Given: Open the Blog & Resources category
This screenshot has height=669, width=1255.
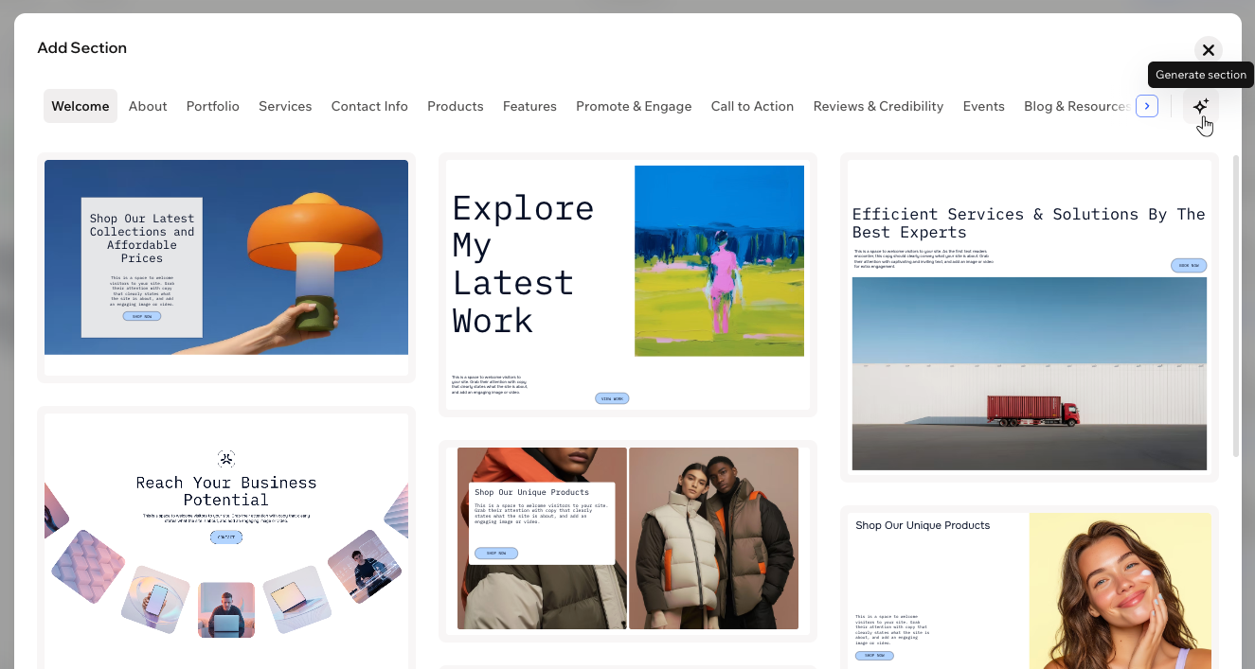Looking at the screenshot, I should point(1075,106).
